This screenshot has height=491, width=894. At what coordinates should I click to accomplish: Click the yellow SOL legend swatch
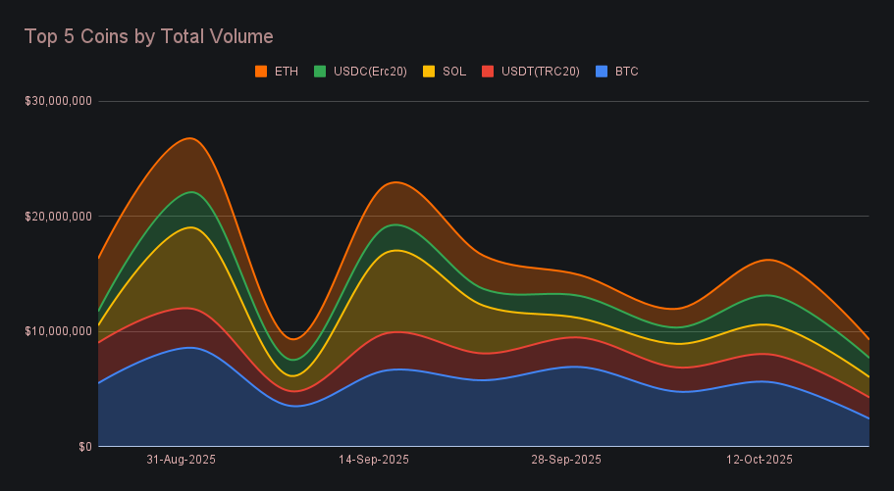(429, 72)
